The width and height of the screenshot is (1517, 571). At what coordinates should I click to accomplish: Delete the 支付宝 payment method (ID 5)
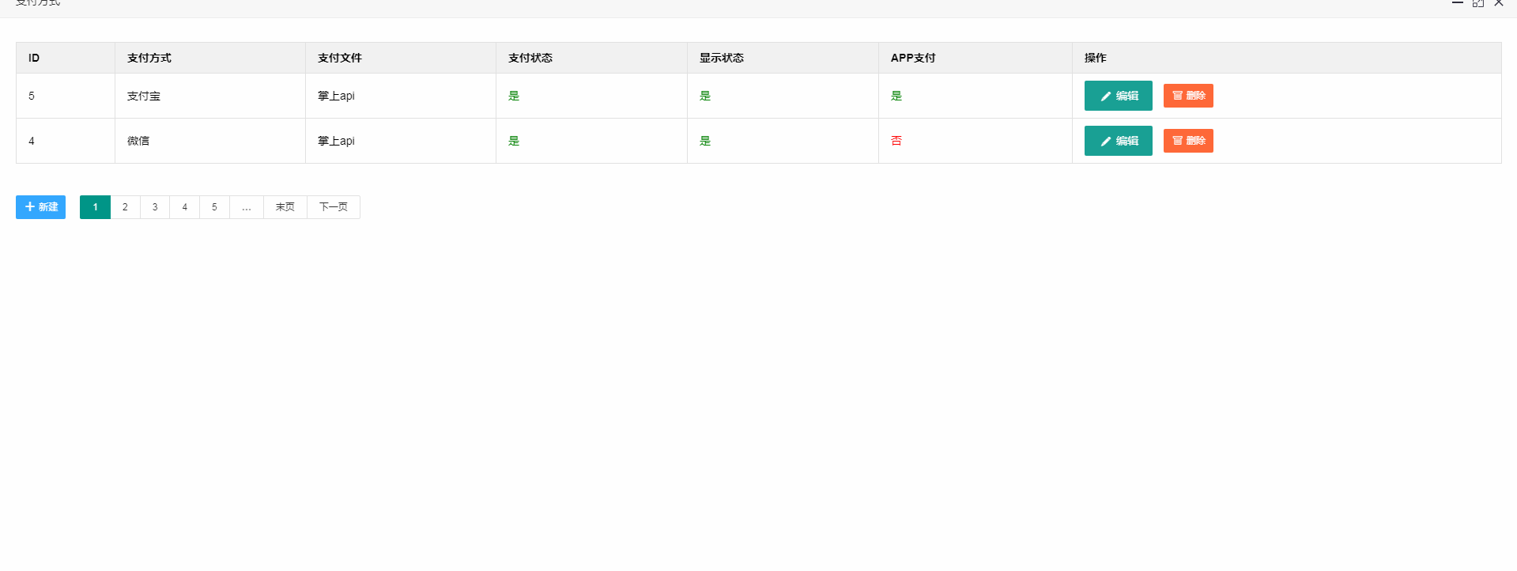point(1187,96)
